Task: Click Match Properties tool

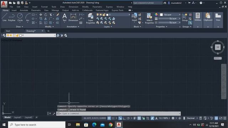Action: 149,18
